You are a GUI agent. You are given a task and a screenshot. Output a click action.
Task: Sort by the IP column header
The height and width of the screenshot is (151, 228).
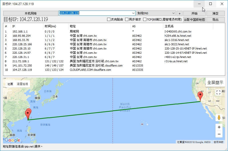pos(27,26)
